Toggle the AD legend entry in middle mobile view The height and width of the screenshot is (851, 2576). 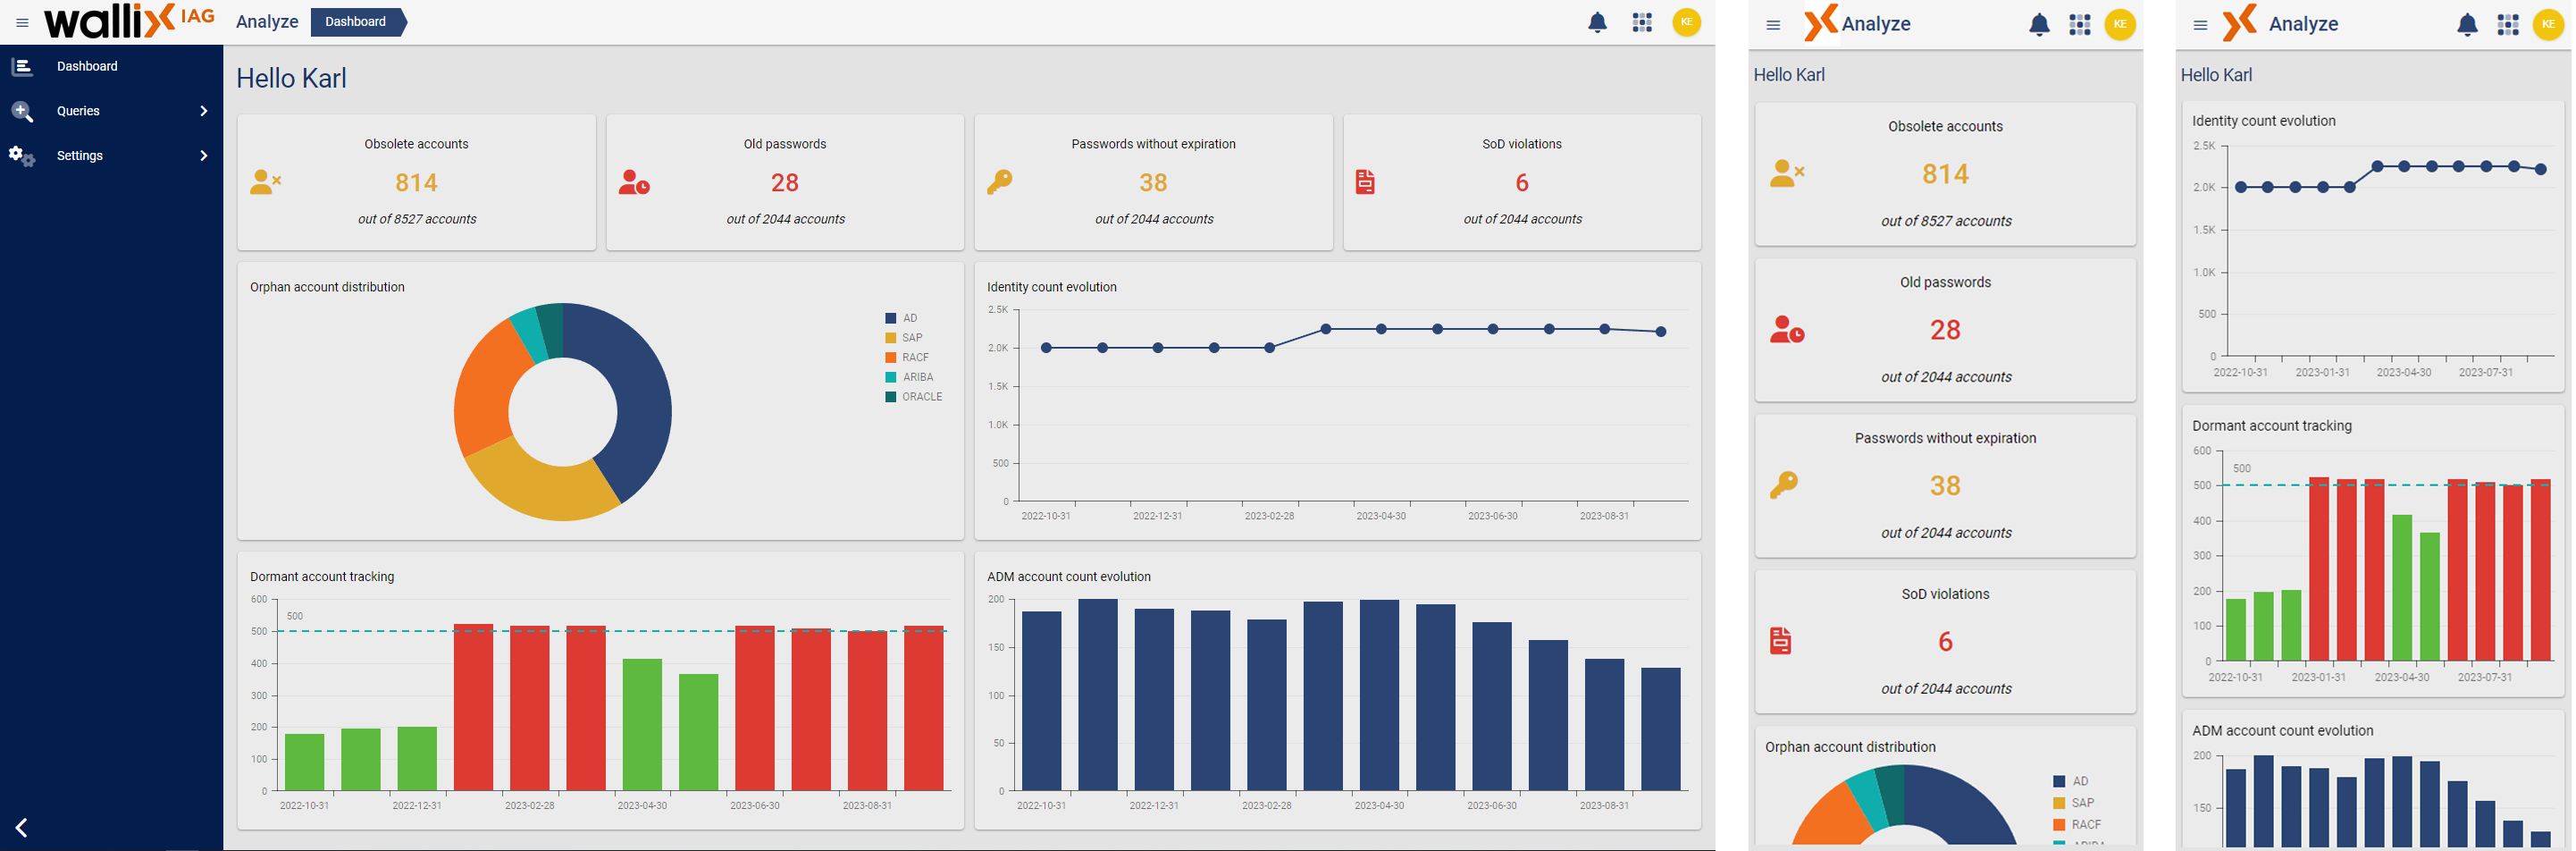coord(2071,782)
